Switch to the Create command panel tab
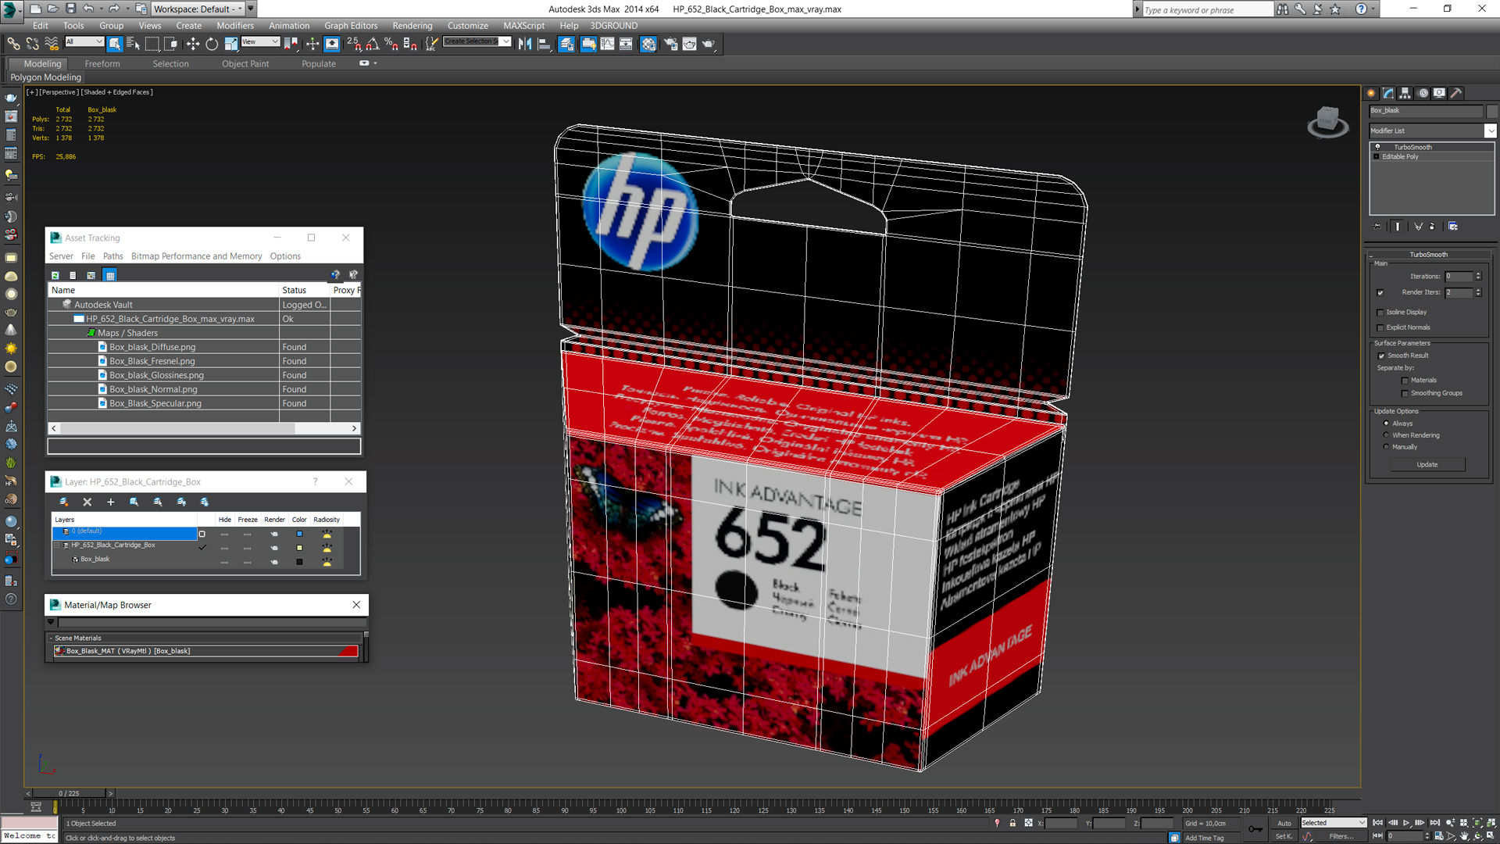 coord(1372,93)
